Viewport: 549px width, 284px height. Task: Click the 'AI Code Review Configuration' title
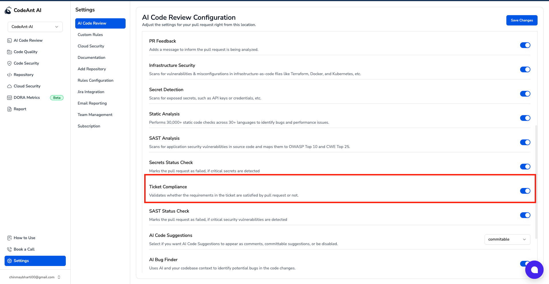coord(189,17)
